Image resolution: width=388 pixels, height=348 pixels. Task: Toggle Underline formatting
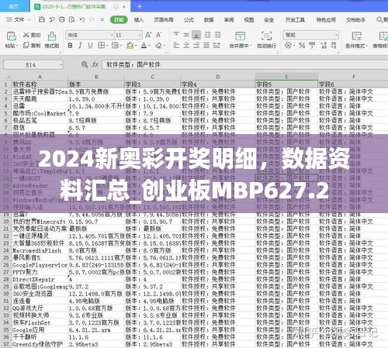pos(90,46)
